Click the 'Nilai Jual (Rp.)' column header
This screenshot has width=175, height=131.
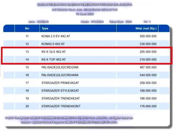pyautogui.click(x=137, y=28)
